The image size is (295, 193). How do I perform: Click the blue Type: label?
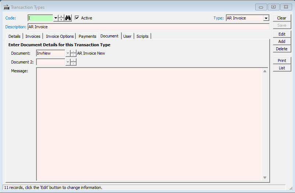pos(218,18)
